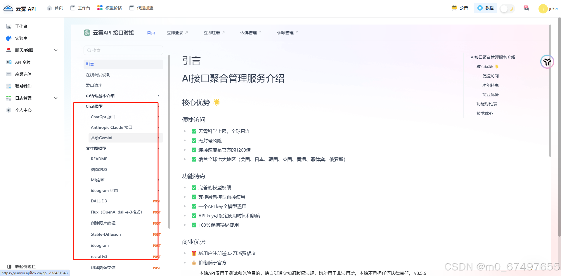Click the 云雾API 接口对接 green logo
Screen dimensions: 561x276
[87, 33]
